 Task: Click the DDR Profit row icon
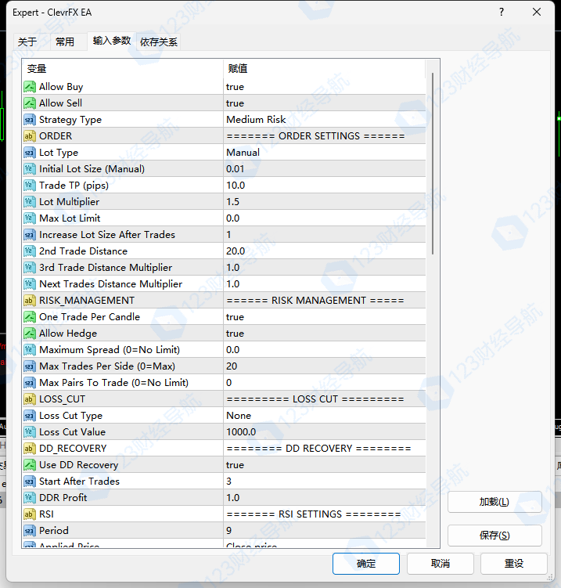point(30,498)
